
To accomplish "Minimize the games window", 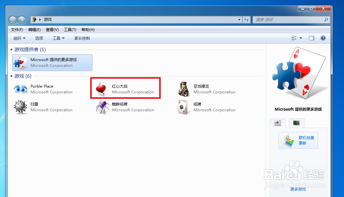I will (303, 8).
